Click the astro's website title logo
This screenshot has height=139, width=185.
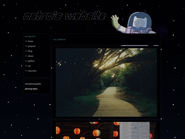pos(64,15)
